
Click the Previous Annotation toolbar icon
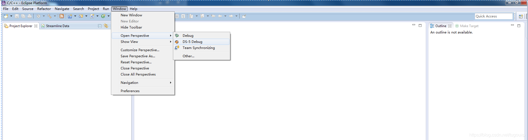tap(202, 16)
